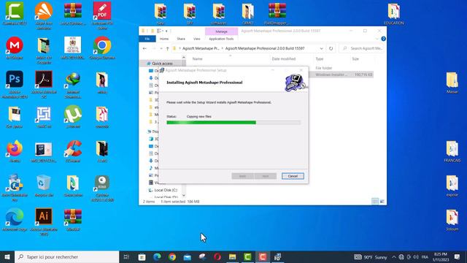
Task: Open the uTorrent desktop shortcut
Action: (73, 117)
